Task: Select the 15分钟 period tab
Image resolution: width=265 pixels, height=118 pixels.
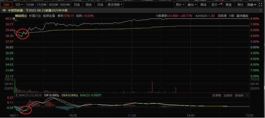Action: tap(42, 5)
